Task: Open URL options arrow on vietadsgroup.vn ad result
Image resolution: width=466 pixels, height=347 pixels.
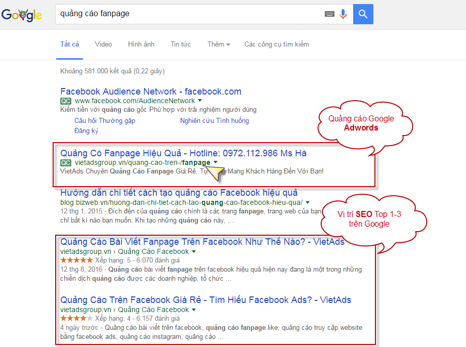Action: 216,162
